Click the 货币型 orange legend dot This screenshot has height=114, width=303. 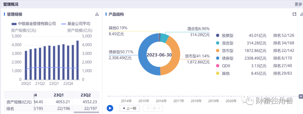point(218,51)
